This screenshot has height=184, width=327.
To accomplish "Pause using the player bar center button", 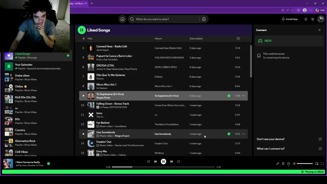I will (163, 162).
